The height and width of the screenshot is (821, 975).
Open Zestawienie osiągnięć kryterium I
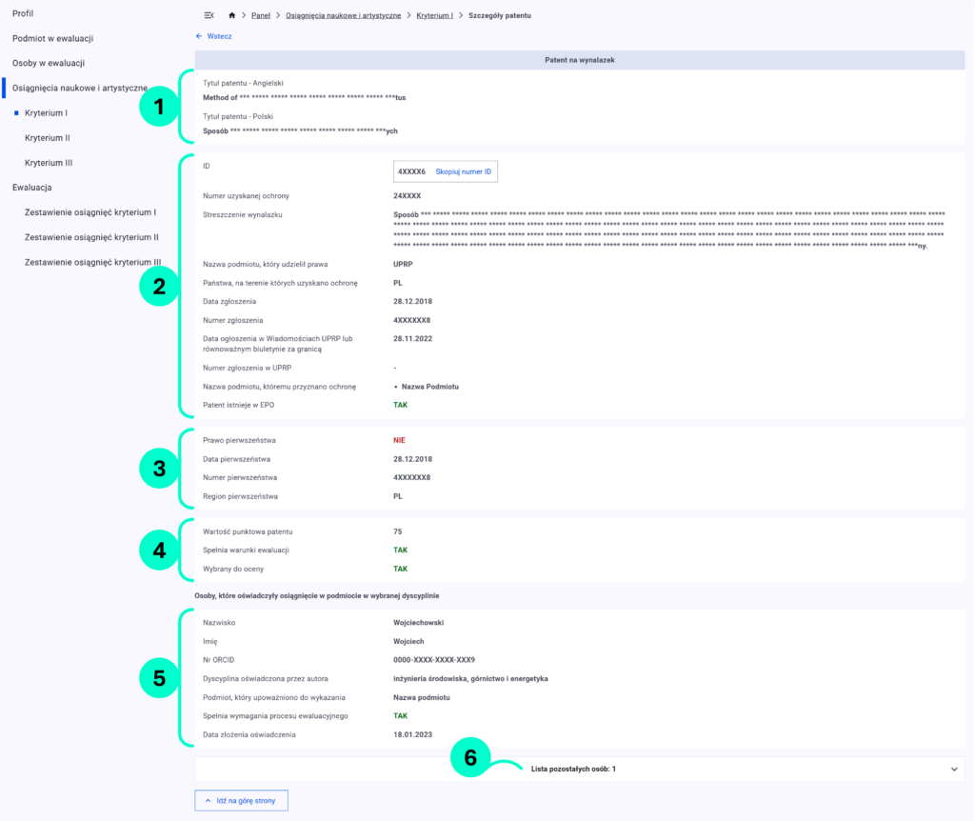click(90, 212)
